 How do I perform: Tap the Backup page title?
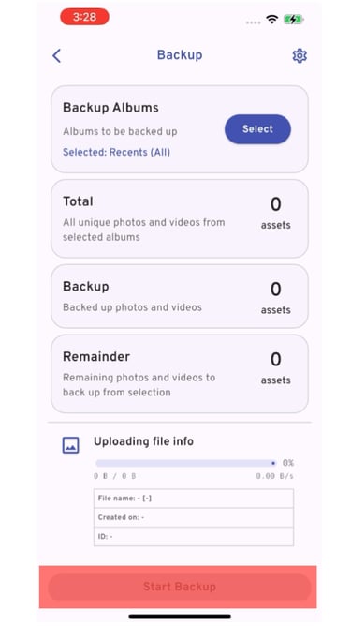point(180,55)
